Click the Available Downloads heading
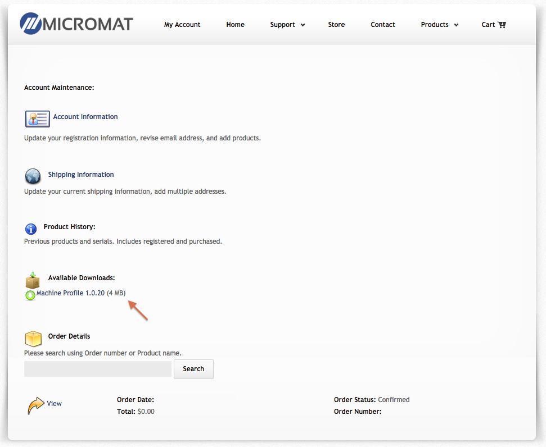 (82, 278)
